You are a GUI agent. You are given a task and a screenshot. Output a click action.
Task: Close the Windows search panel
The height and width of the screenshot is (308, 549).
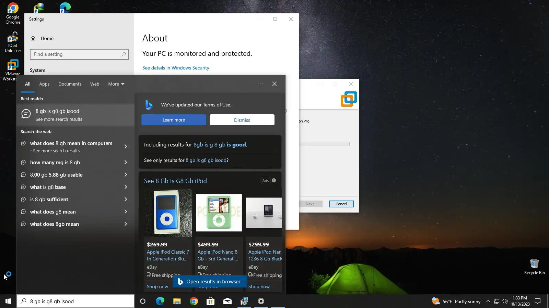pyautogui.click(x=274, y=84)
